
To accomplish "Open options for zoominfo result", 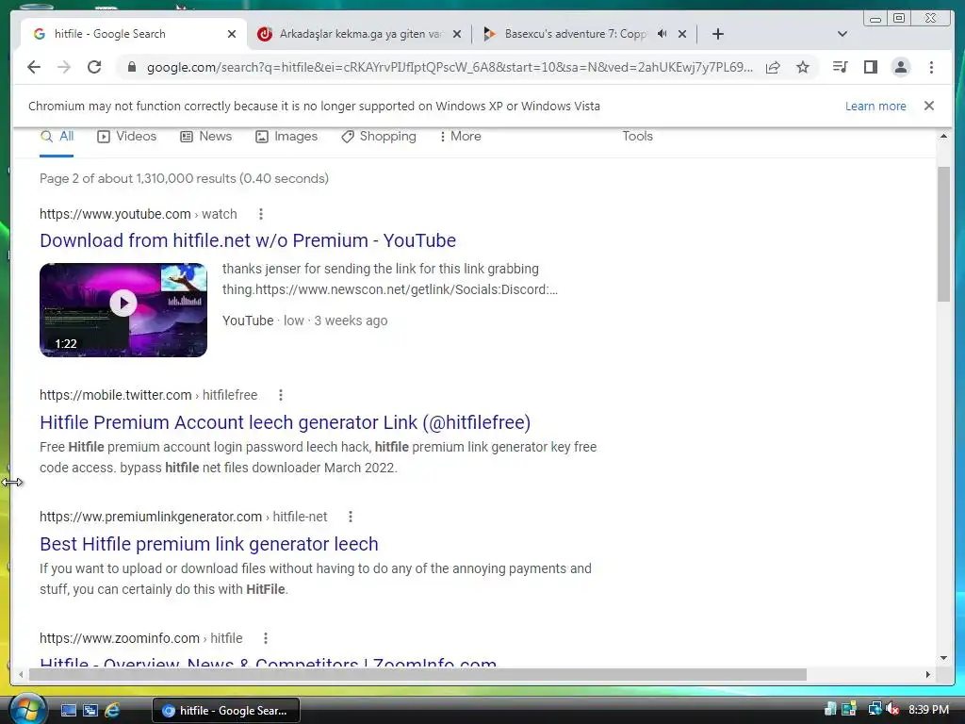I will point(265,638).
